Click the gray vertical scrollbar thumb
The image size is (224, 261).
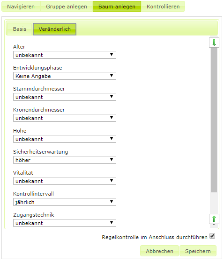pos(214,120)
